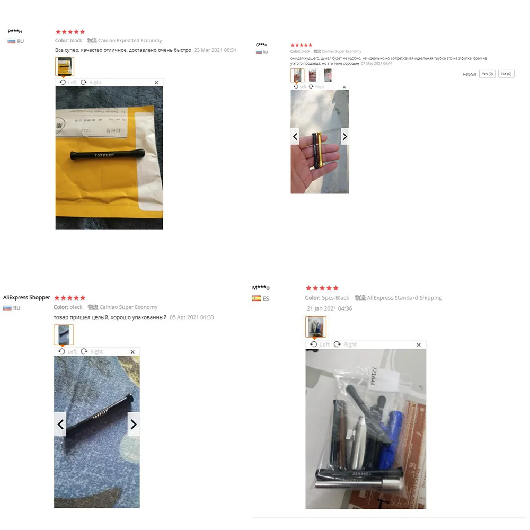
Task: Close M***o's enlarged review photo
Action: [419, 345]
